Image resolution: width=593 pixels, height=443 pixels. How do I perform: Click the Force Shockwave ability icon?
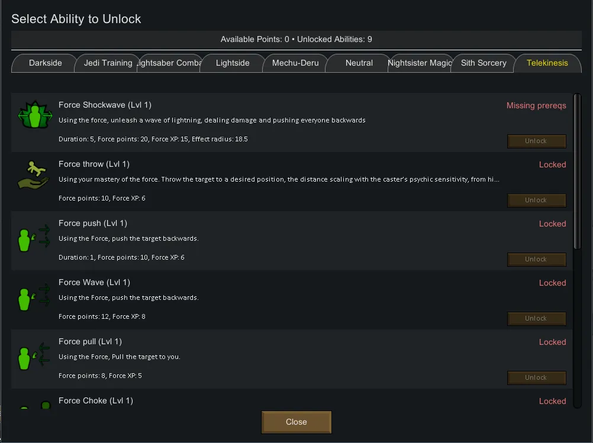pyautogui.click(x=35, y=115)
